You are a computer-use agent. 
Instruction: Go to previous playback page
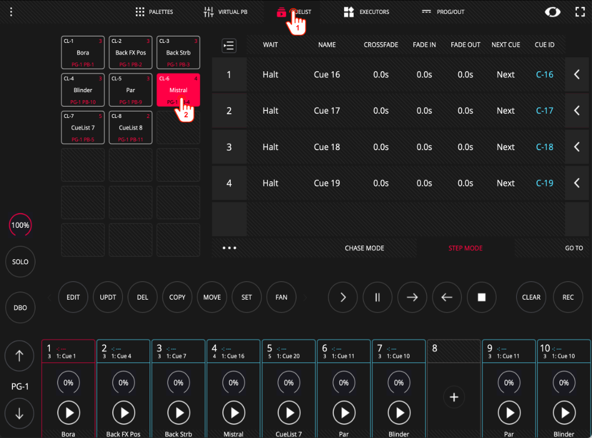20,356
